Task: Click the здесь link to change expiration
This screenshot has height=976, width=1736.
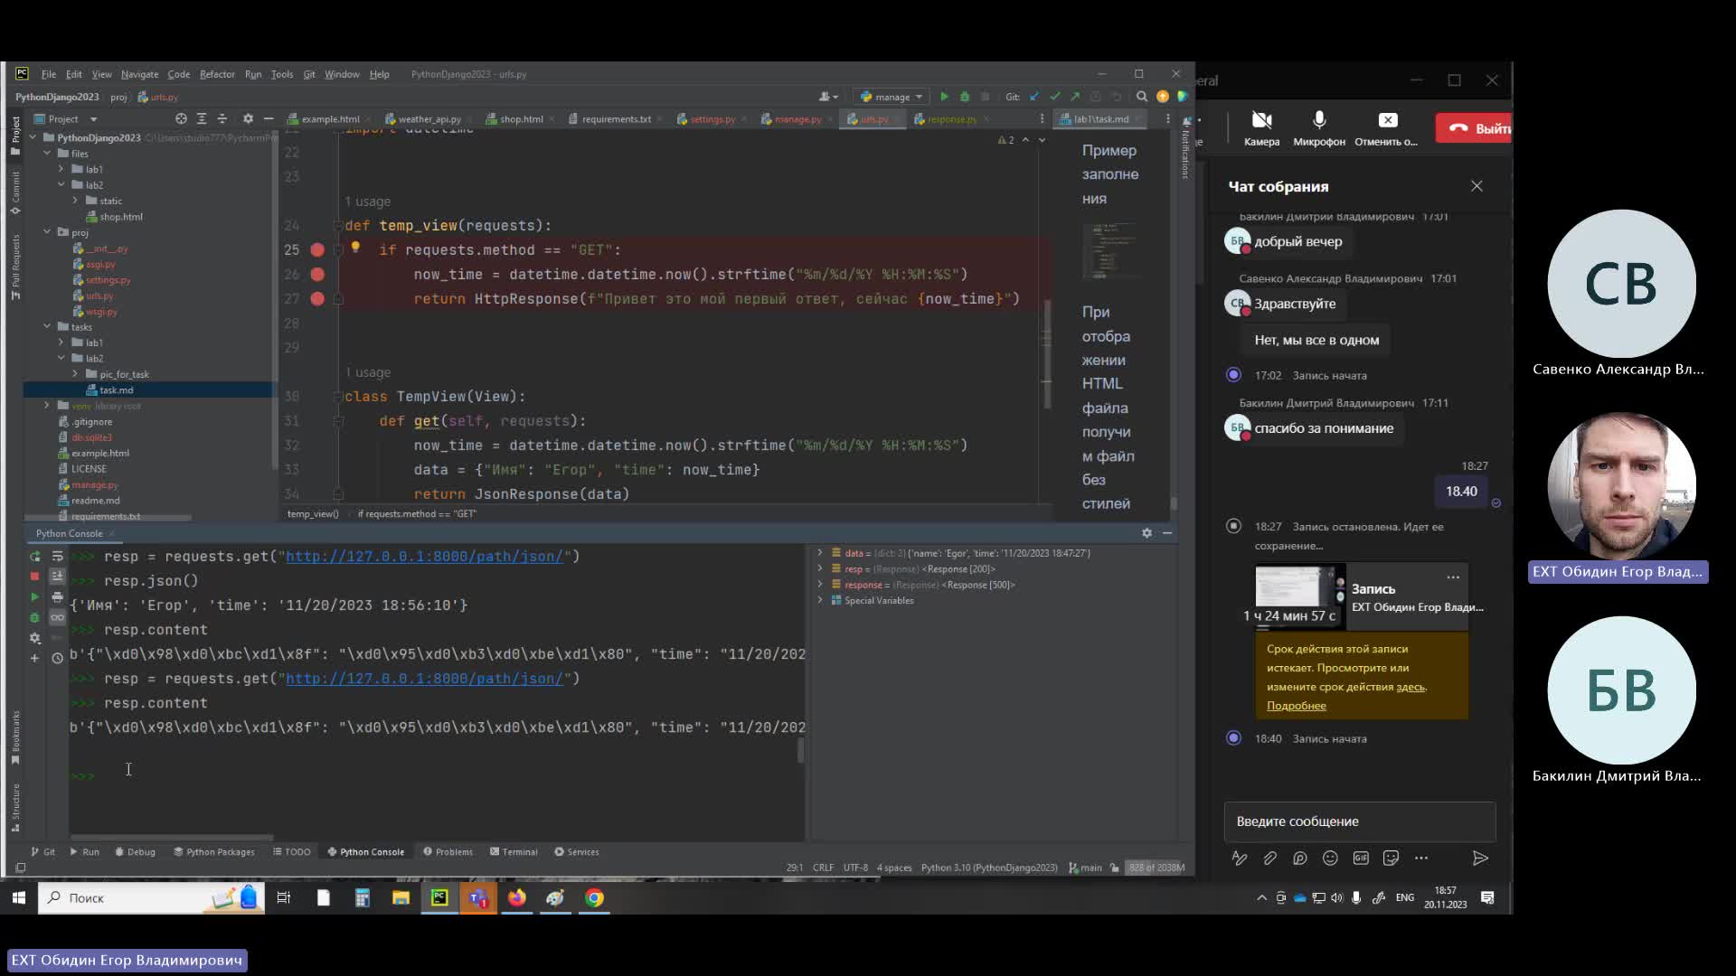Action: pyautogui.click(x=1410, y=687)
